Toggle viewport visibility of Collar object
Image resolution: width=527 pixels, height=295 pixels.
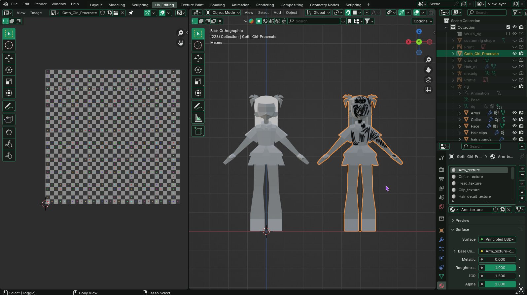pos(514,119)
